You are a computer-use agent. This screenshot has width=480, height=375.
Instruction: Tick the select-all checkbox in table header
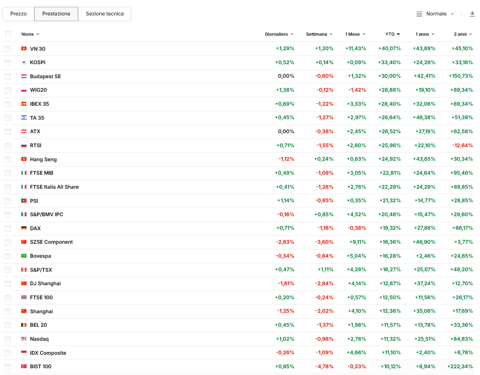(x=8, y=34)
